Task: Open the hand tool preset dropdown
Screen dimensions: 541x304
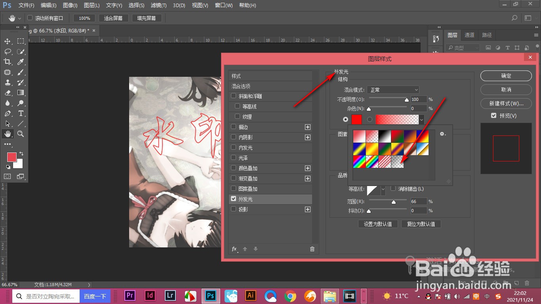Action: 19,18
